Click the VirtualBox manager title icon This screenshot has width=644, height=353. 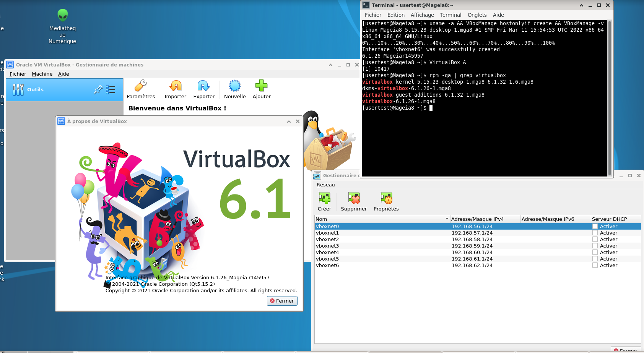pyautogui.click(x=10, y=65)
